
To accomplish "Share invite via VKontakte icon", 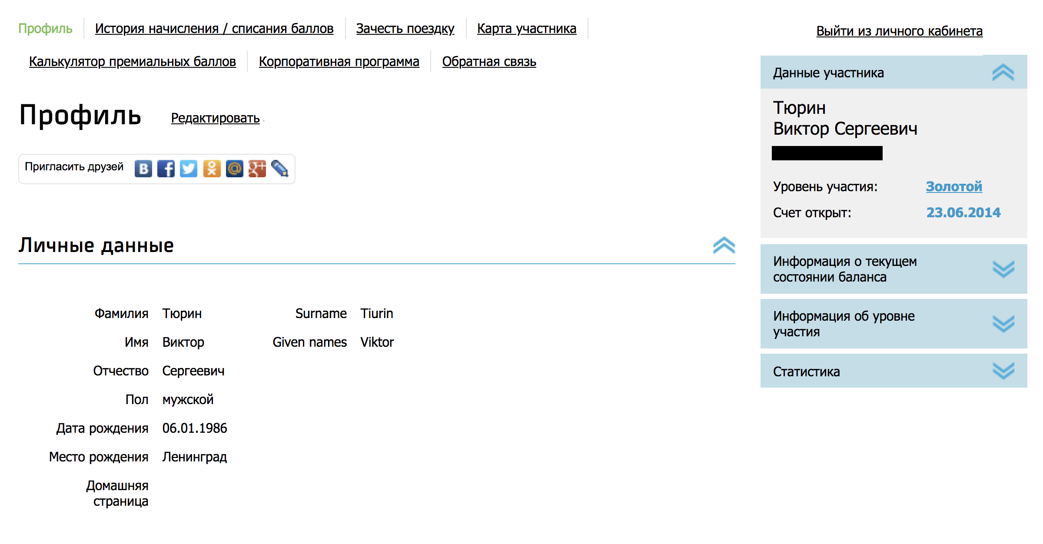I will 143,169.
